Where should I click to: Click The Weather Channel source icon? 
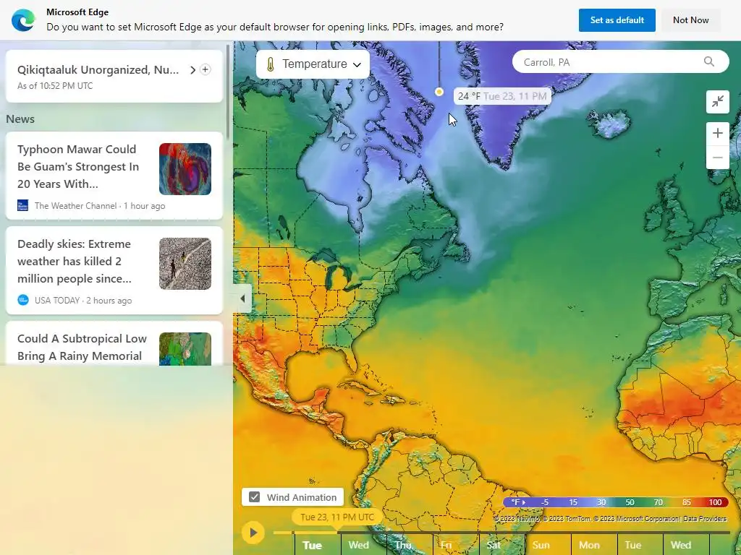click(x=22, y=205)
